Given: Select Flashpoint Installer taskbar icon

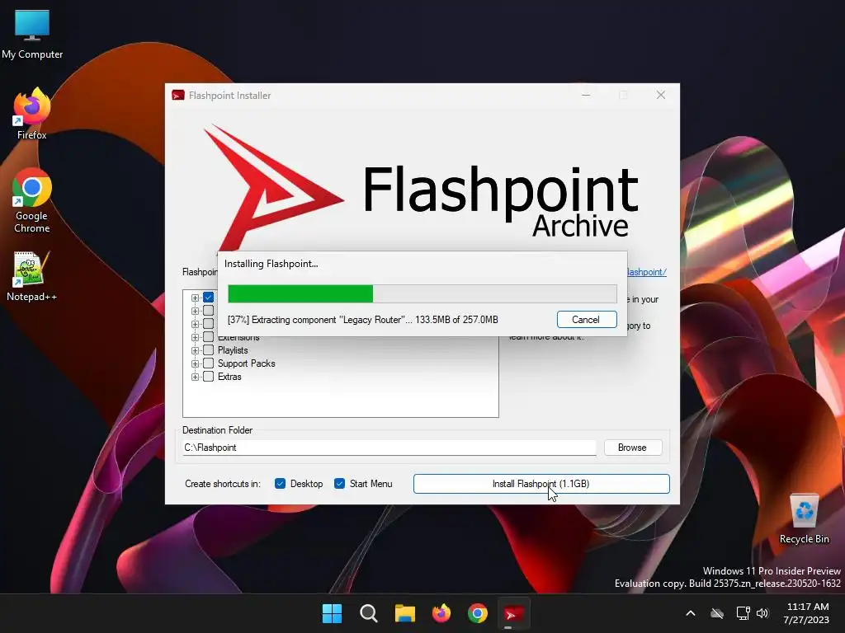Looking at the screenshot, I should 513,613.
